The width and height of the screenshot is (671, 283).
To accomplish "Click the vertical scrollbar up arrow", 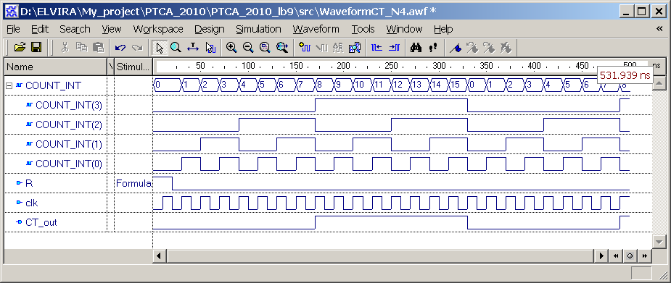I will pos(659,83).
